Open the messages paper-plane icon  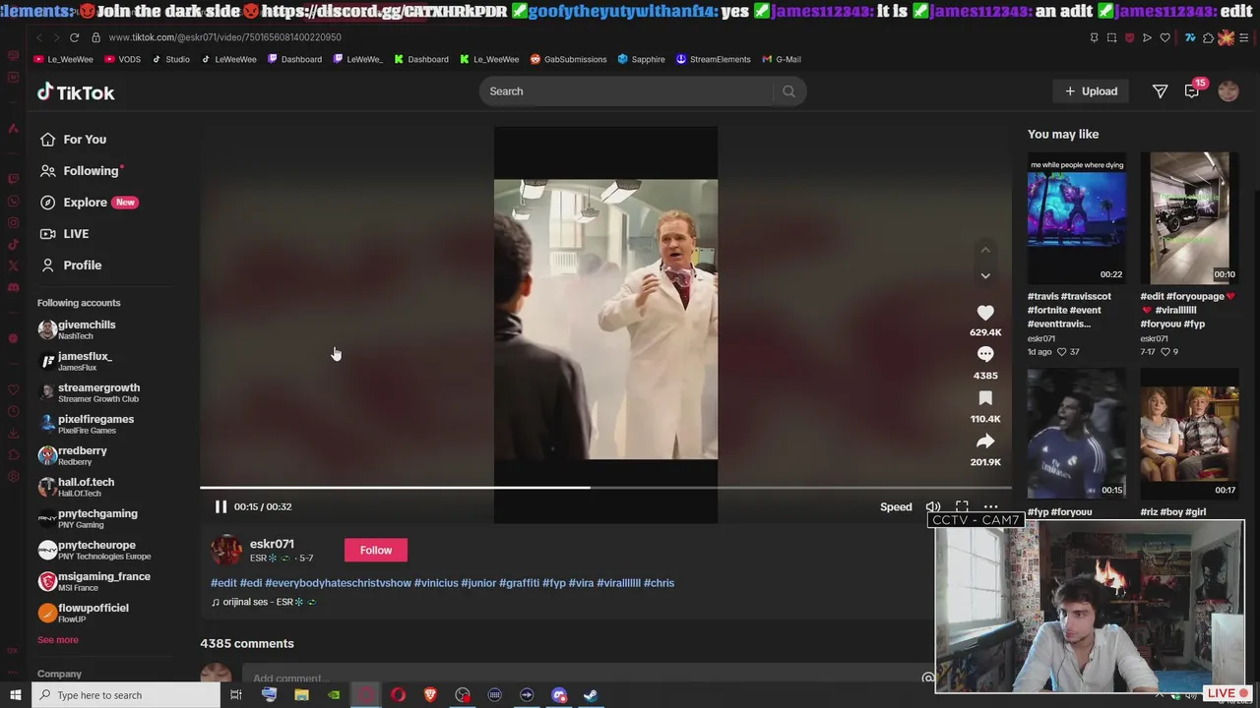click(1160, 91)
